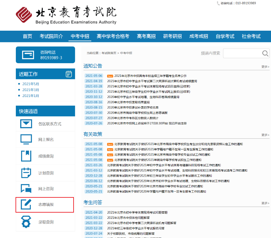Open policy on 2021年高级中等学校考试招生工作
The width and height of the screenshot is (271, 238).
click(158, 160)
